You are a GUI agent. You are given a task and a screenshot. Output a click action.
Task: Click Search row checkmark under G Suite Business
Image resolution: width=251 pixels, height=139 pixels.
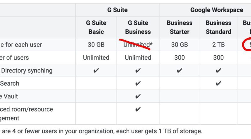[x=138, y=83]
